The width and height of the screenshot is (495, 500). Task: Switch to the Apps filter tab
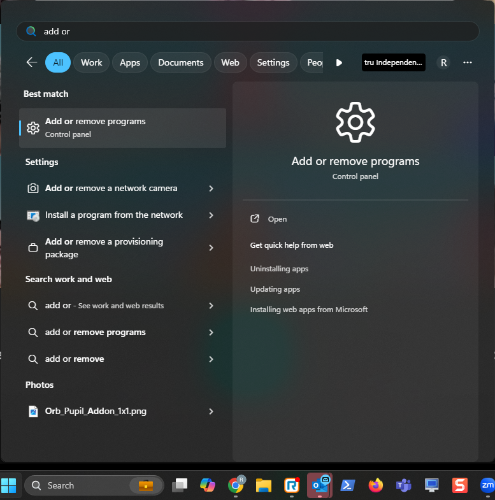[130, 62]
